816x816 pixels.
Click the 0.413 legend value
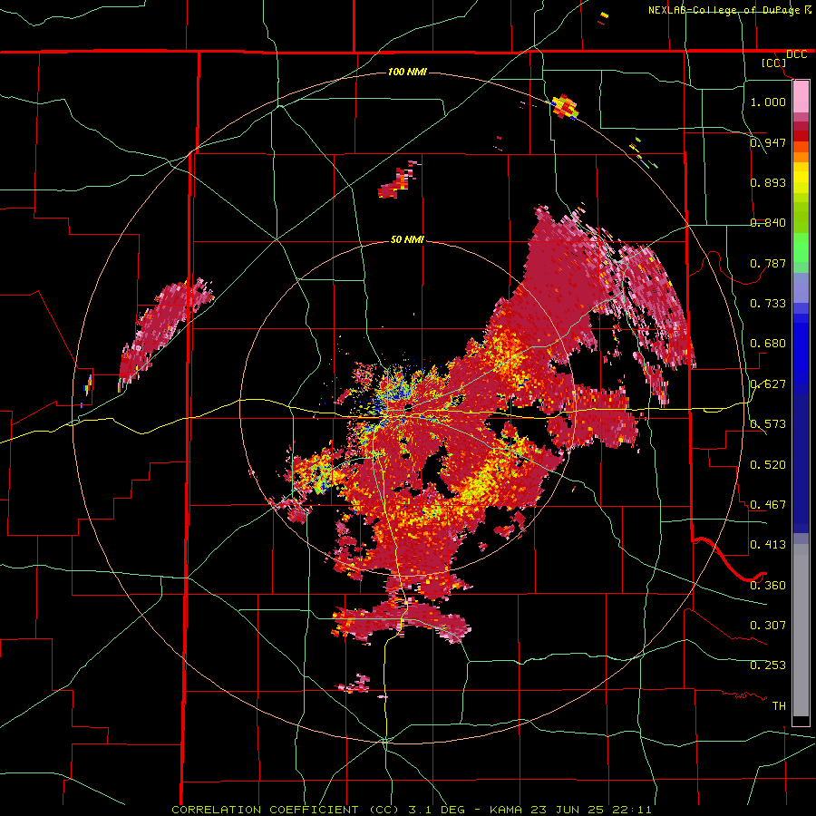click(x=768, y=544)
